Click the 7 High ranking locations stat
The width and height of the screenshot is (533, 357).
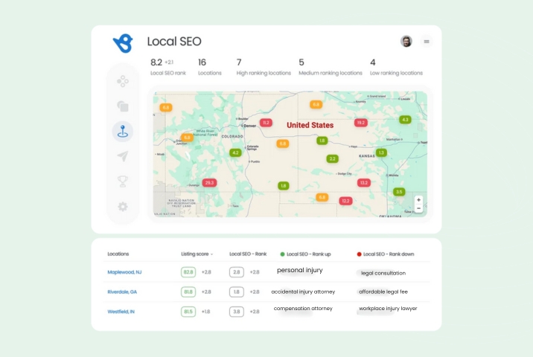(264, 67)
